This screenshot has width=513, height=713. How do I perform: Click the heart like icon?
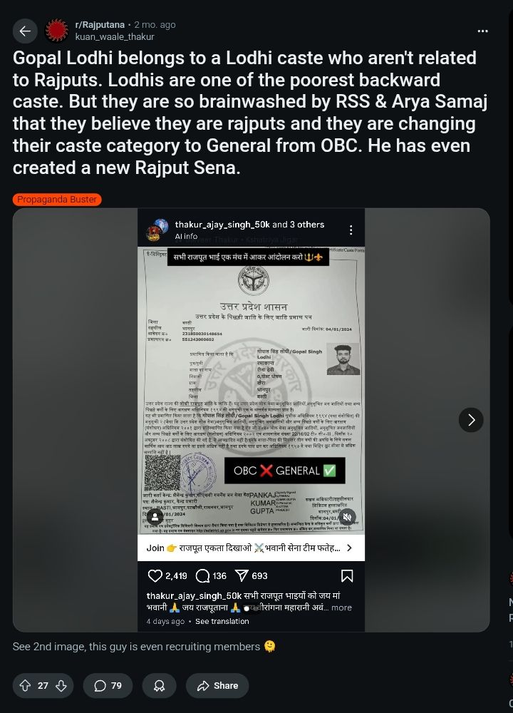tap(155, 575)
